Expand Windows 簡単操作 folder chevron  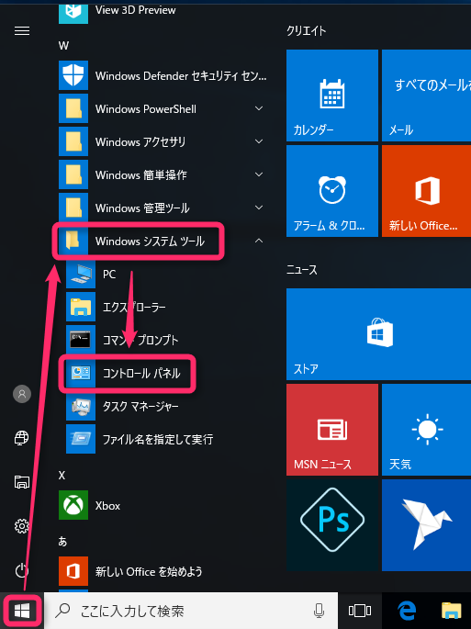[259, 174]
